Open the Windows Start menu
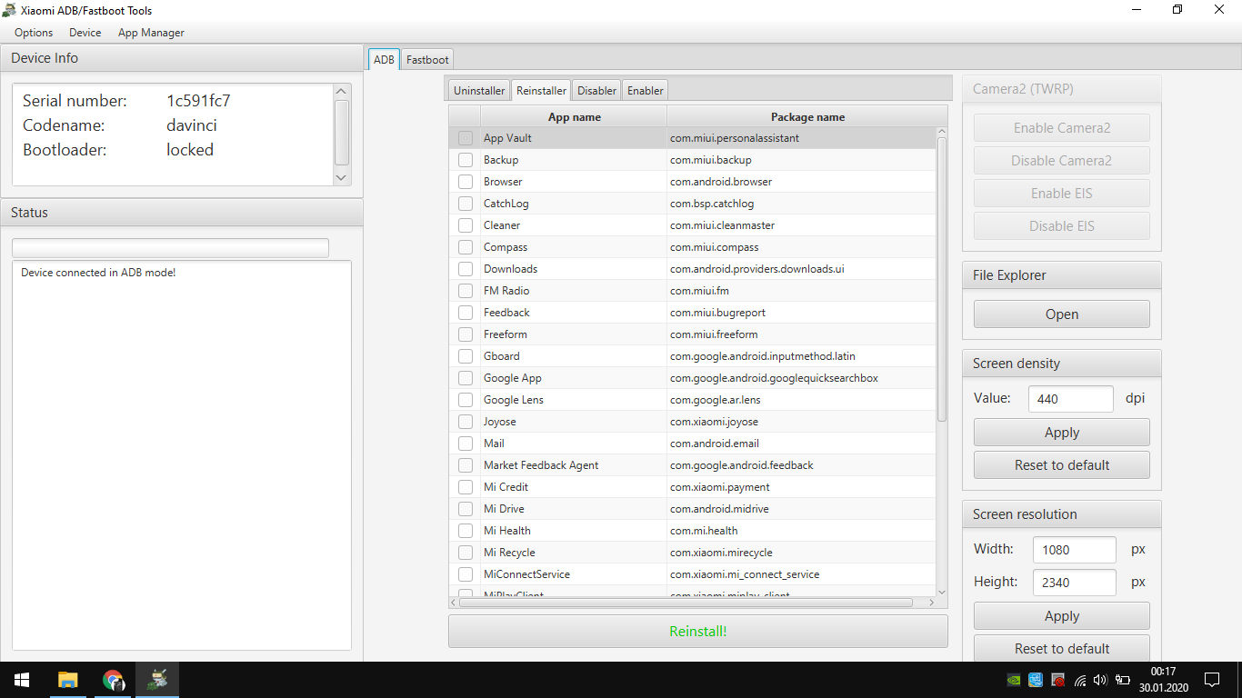Image resolution: width=1242 pixels, height=698 pixels. (x=21, y=680)
